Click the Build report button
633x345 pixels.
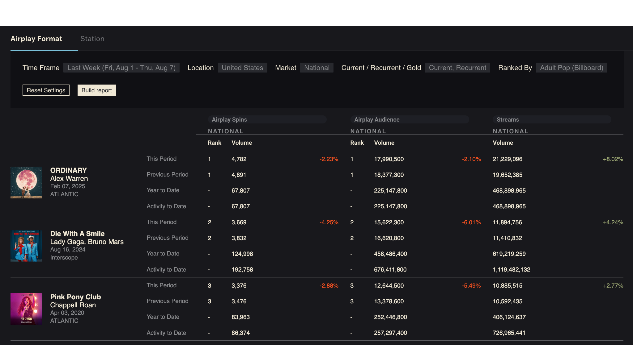(96, 90)
